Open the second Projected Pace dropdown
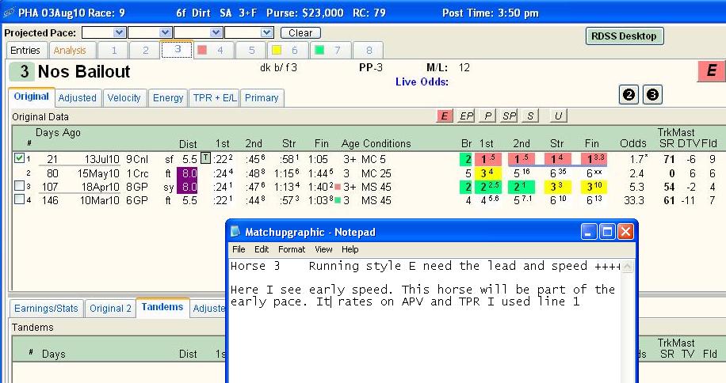 (165, 32)
